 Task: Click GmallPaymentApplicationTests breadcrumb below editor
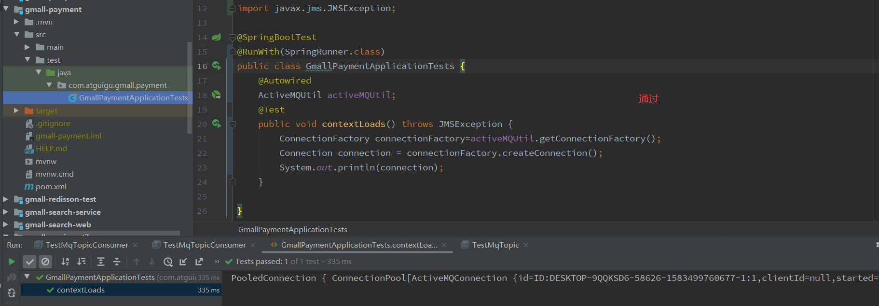[x=293, y=230]
